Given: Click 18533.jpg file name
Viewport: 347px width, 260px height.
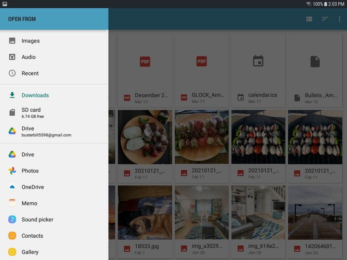Looking at the screenshot, I should tap(147, 246).
